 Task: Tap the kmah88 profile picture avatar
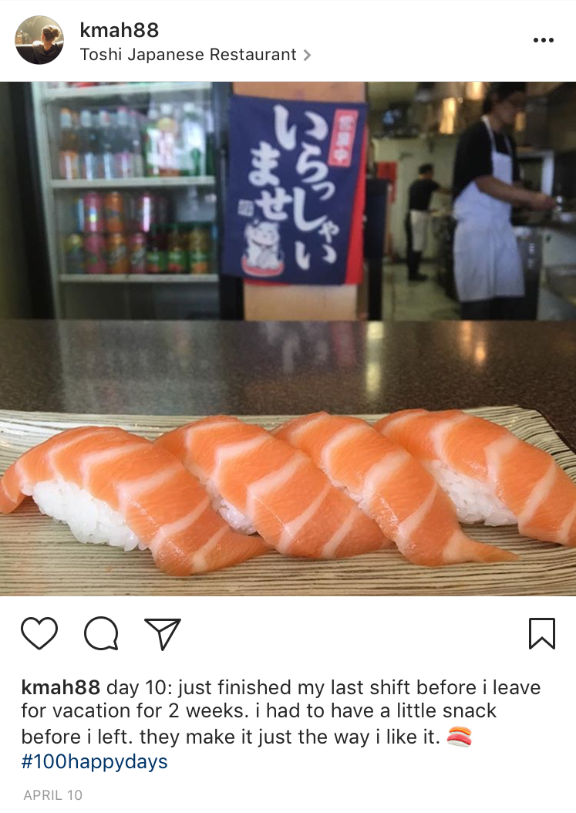[39, 40]
